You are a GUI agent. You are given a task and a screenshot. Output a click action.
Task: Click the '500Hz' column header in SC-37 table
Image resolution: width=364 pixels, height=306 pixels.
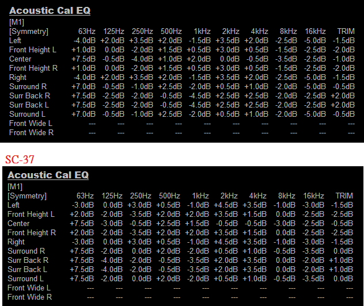pyautogui.click(x=169, y=196)
